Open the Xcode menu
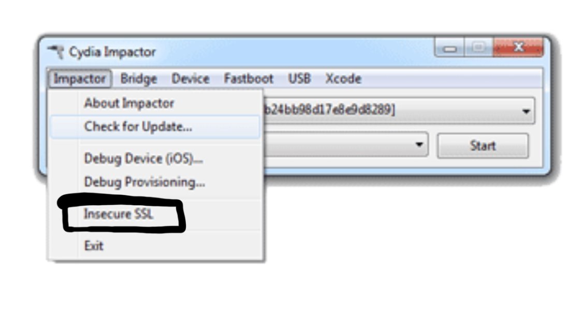This screenshot has height=310, width=583. 343,79
